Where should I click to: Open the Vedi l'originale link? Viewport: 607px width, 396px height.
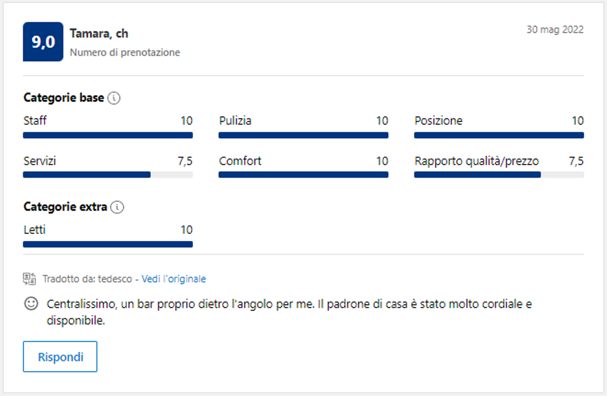point(174,279)
